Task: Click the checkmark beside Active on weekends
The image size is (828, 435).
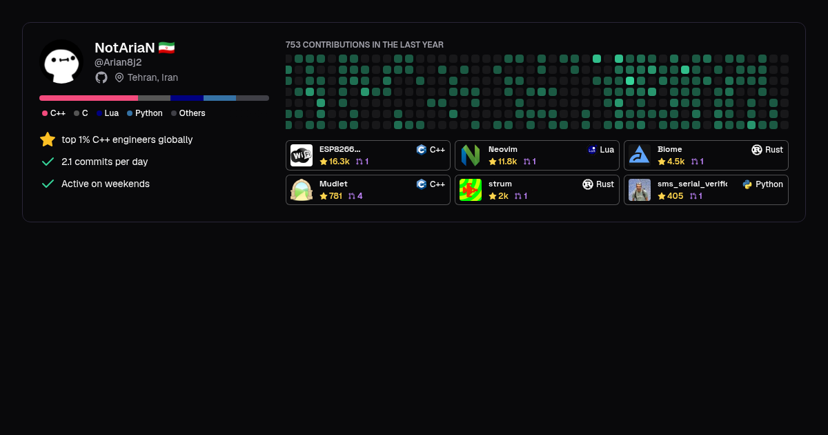Action: pos(48,184)
